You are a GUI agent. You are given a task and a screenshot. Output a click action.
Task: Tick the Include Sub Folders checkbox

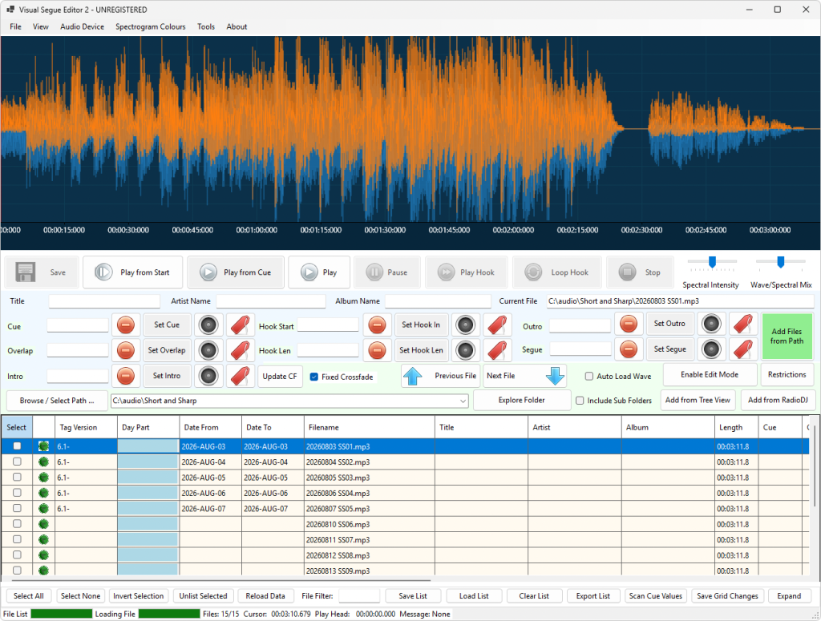tap(580, 401)
